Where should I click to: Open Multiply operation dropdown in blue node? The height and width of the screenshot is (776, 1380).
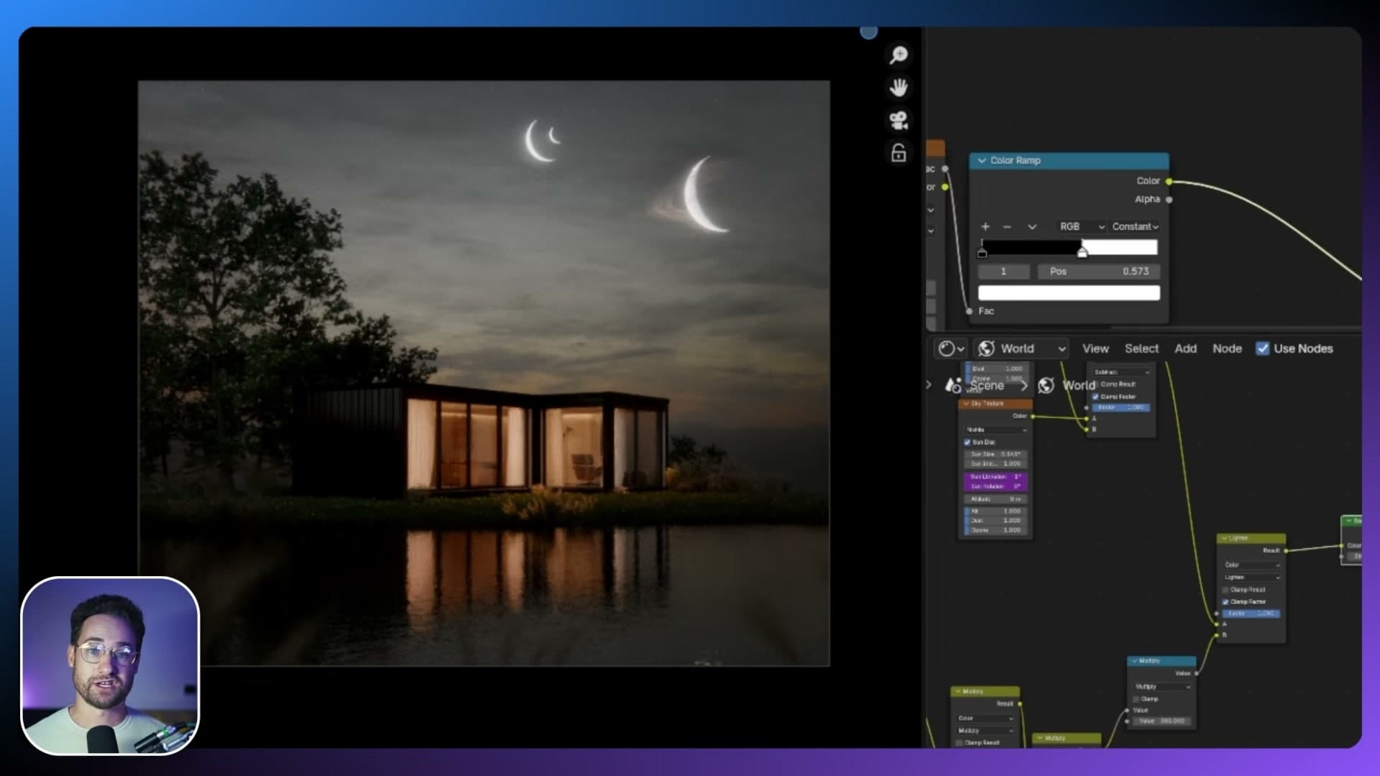point(1162,686)
